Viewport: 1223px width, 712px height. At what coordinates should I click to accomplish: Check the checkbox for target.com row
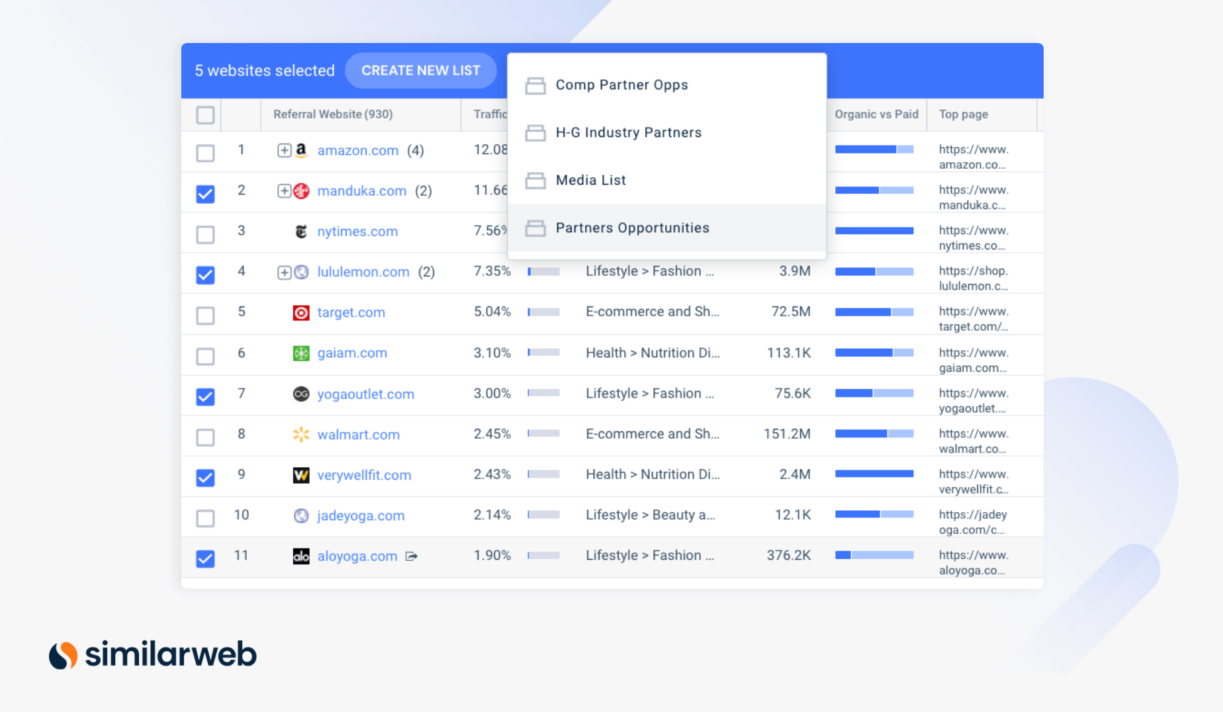(x=205, y=316)
